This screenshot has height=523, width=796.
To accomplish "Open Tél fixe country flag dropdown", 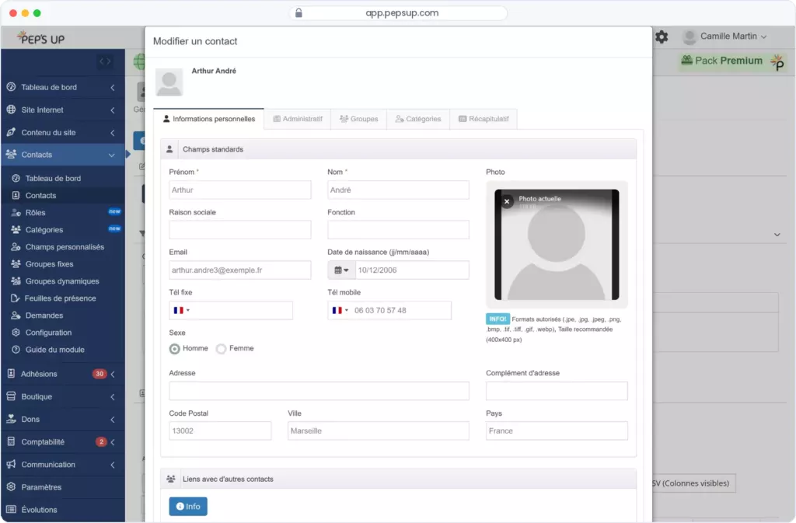I will (181, 310).
